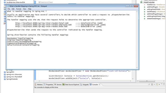Open the SpringScheduler project
166x93 pixels.
click(x=12, y=79)
